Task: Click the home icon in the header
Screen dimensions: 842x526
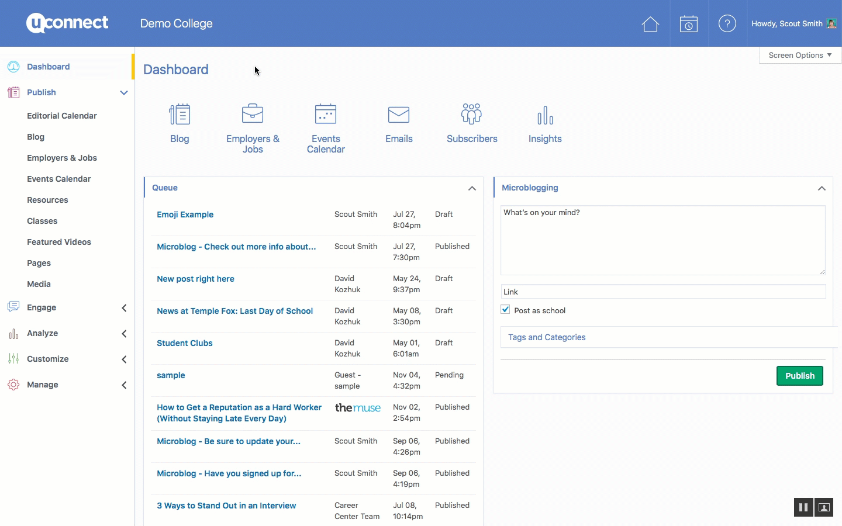Action: tap(650, 24)
